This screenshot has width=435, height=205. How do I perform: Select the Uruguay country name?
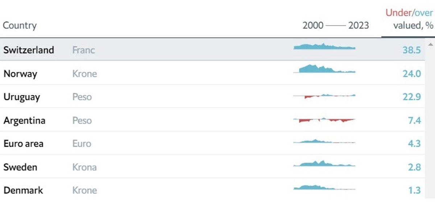point(22,97)
